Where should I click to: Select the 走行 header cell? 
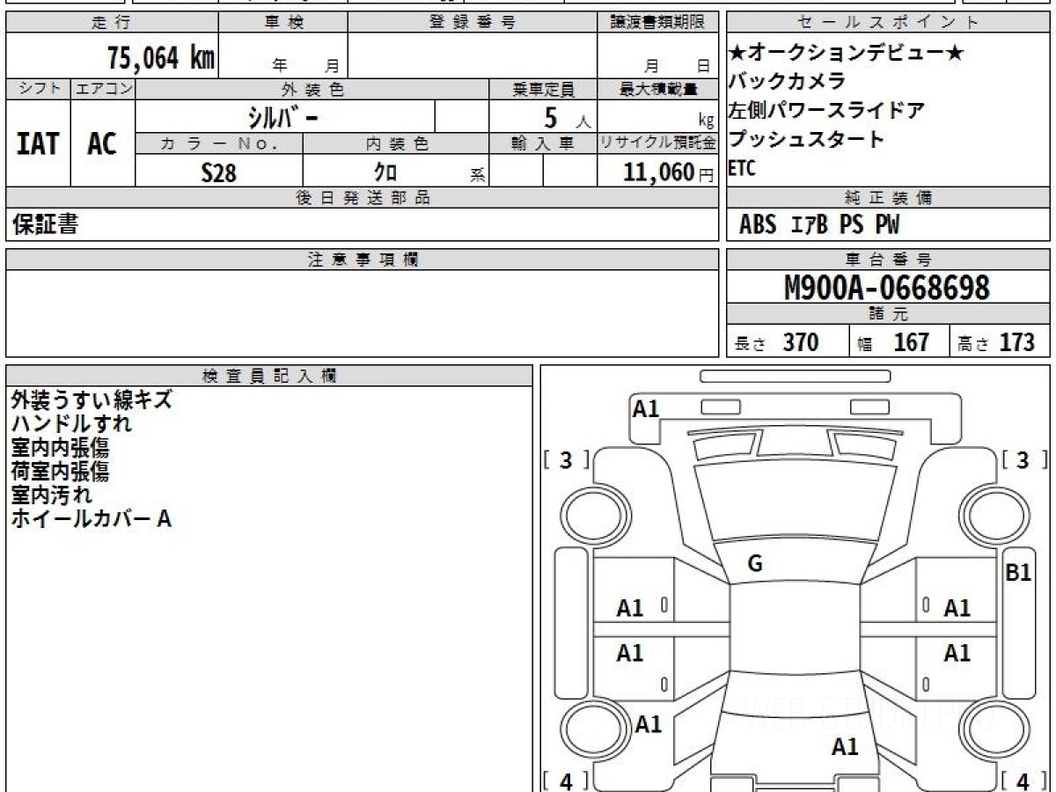point(112,23)
